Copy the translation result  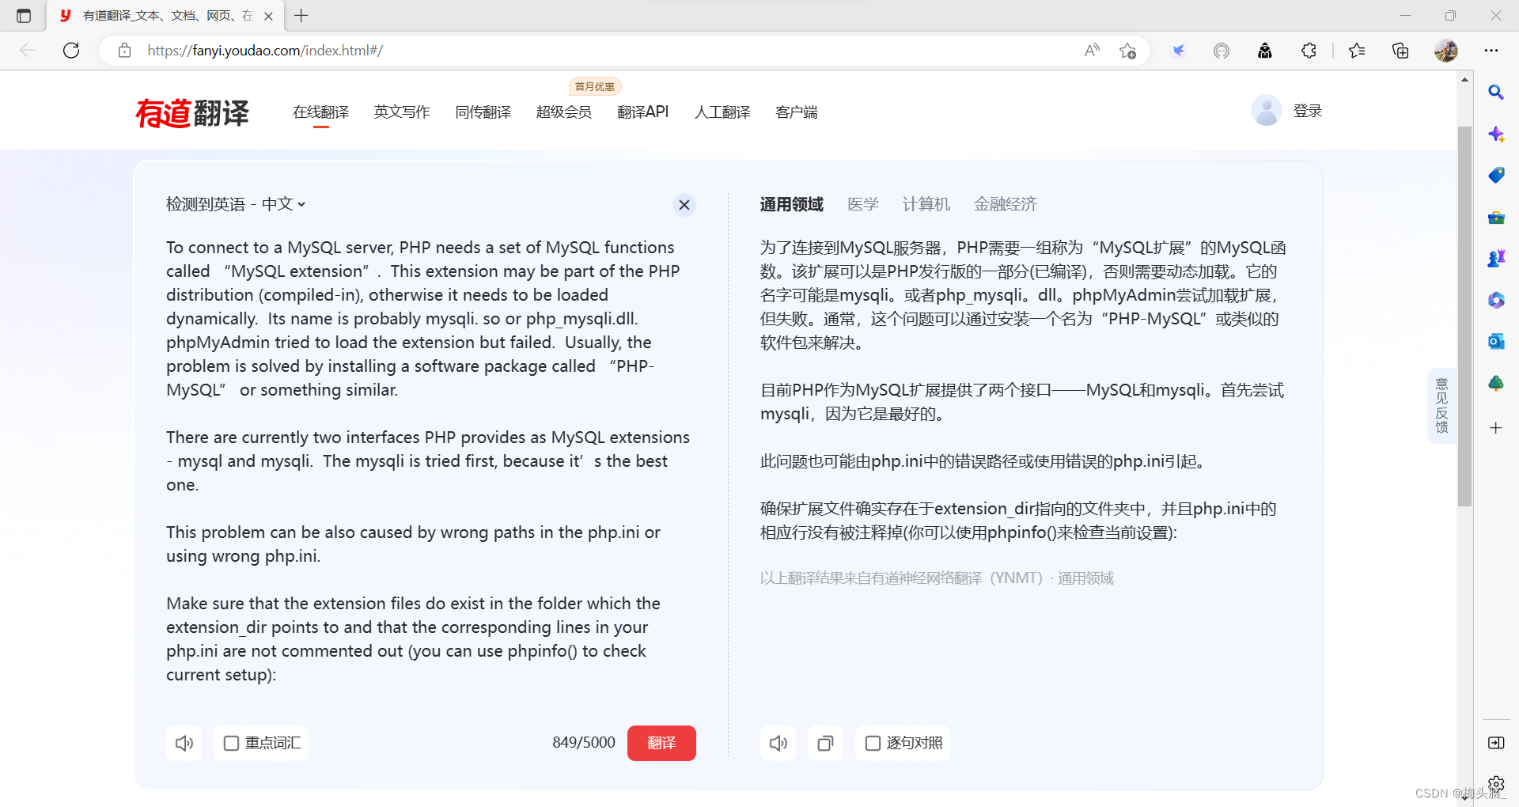(x=825, y=743)
